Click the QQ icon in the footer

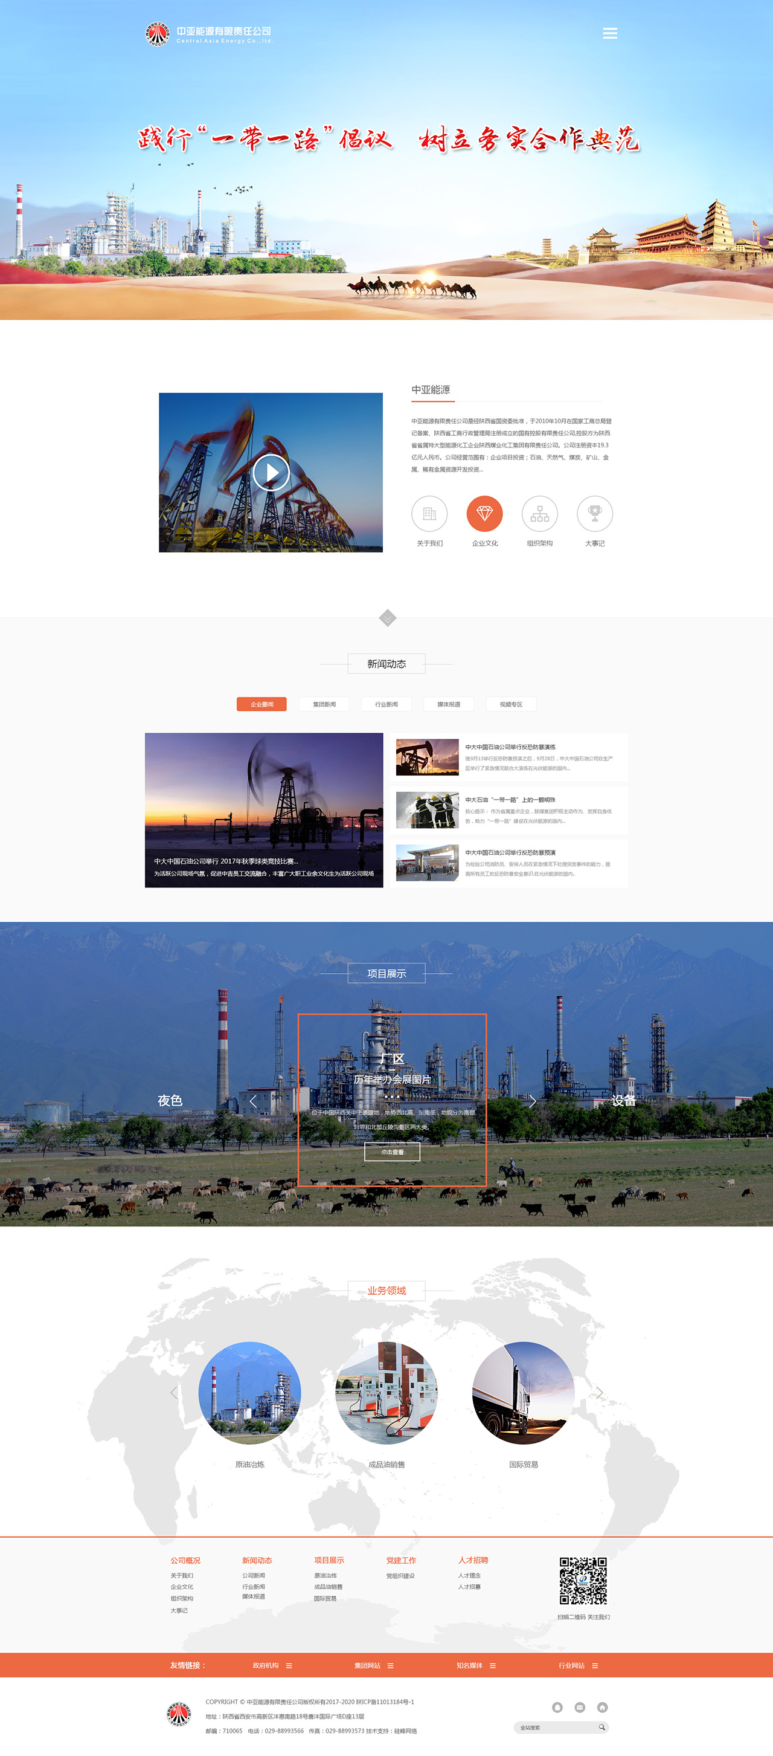click(x=557, y=1707)
